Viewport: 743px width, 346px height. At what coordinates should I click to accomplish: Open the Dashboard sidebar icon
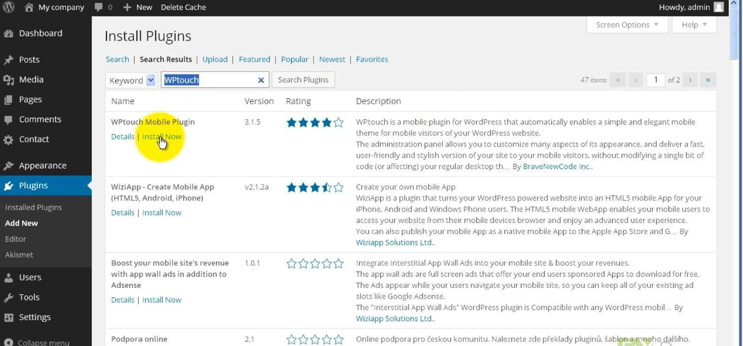coord(8,34)
